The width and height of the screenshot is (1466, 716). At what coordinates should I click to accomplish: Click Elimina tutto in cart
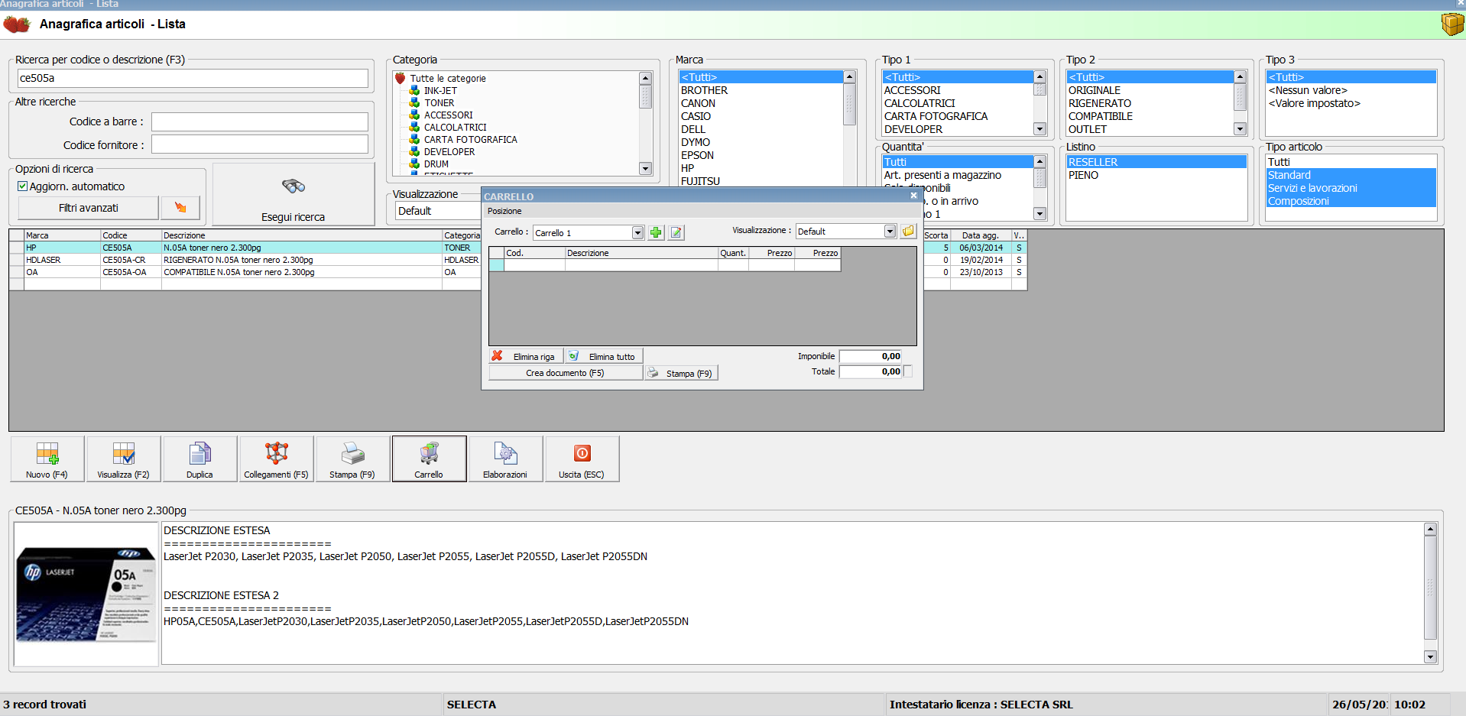click(605, 356)
